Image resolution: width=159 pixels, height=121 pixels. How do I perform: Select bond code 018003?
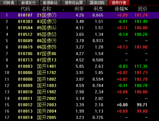pyautogui.click(x=25, y=66)
